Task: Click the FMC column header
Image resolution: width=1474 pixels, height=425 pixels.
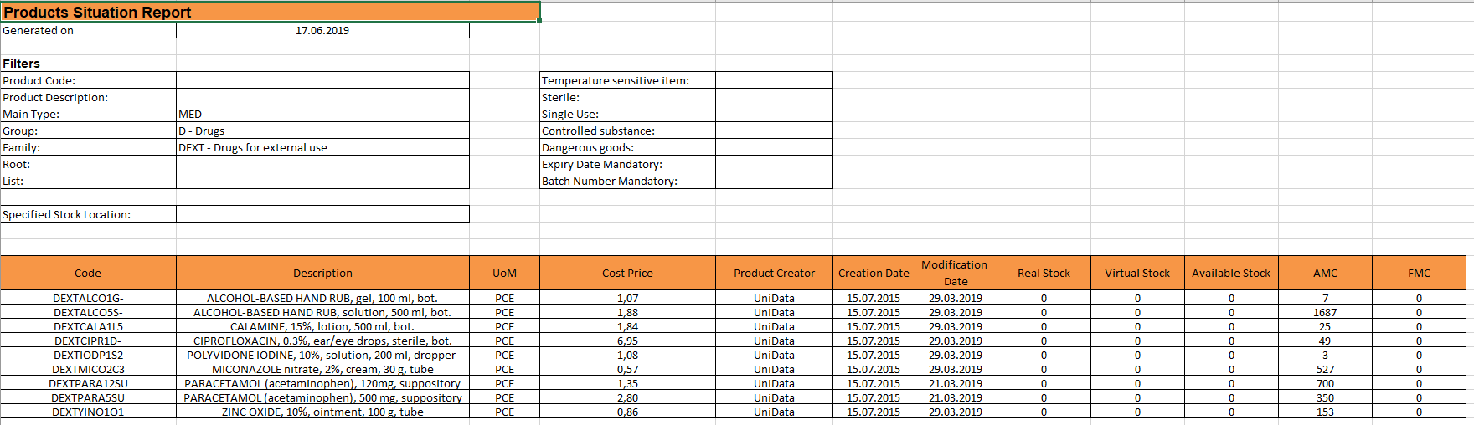Action: pos(1419,273)
